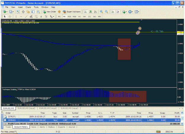Screen dimensions: 185x134
Task: Select the Draw Horizontal Line tool
Action: point(21,17)
